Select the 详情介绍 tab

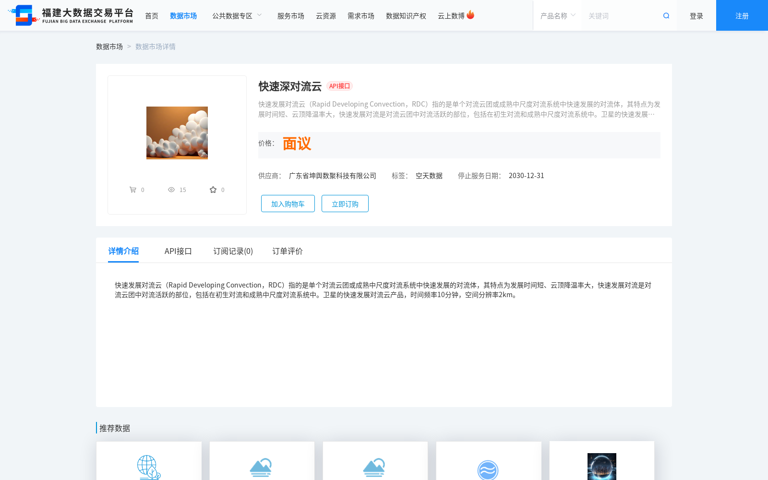[x=123, y=251]
